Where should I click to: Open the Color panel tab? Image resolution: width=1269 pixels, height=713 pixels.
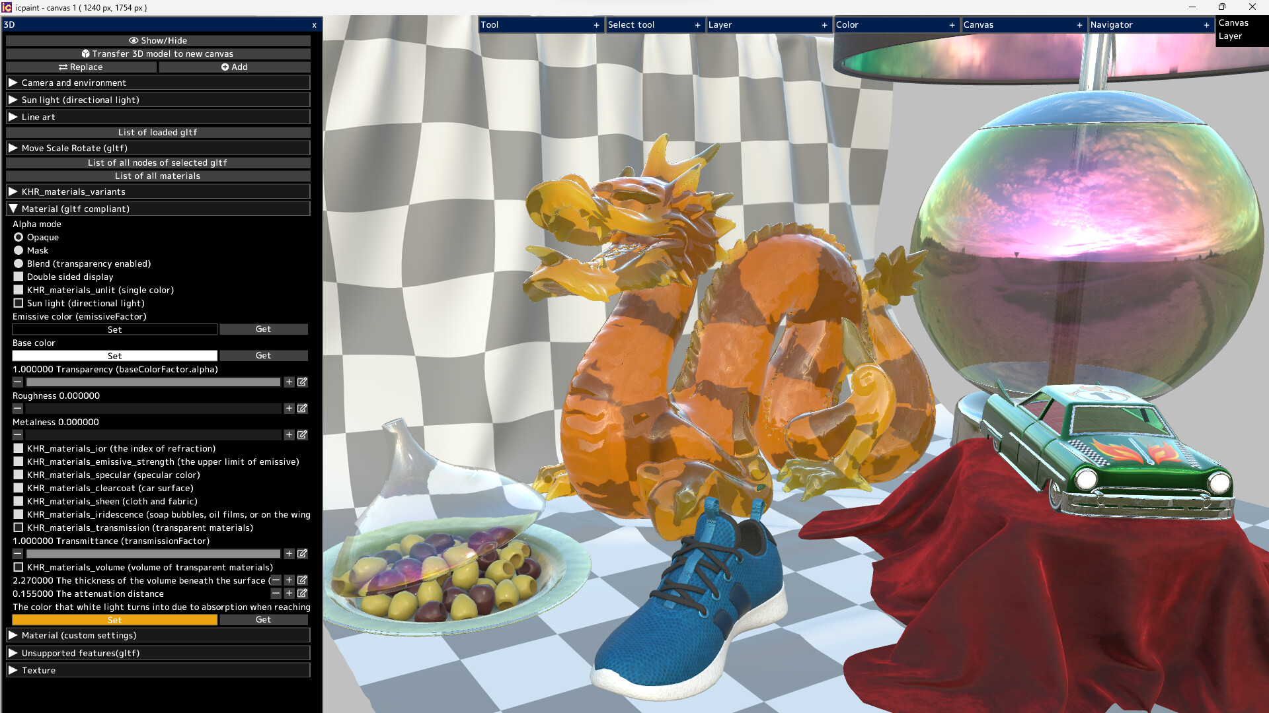click(x=847, y=25)
